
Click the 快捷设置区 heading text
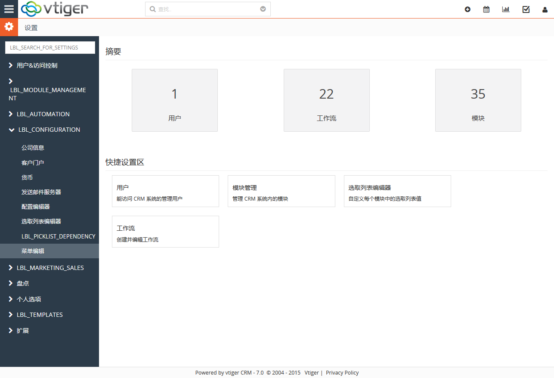125,162
